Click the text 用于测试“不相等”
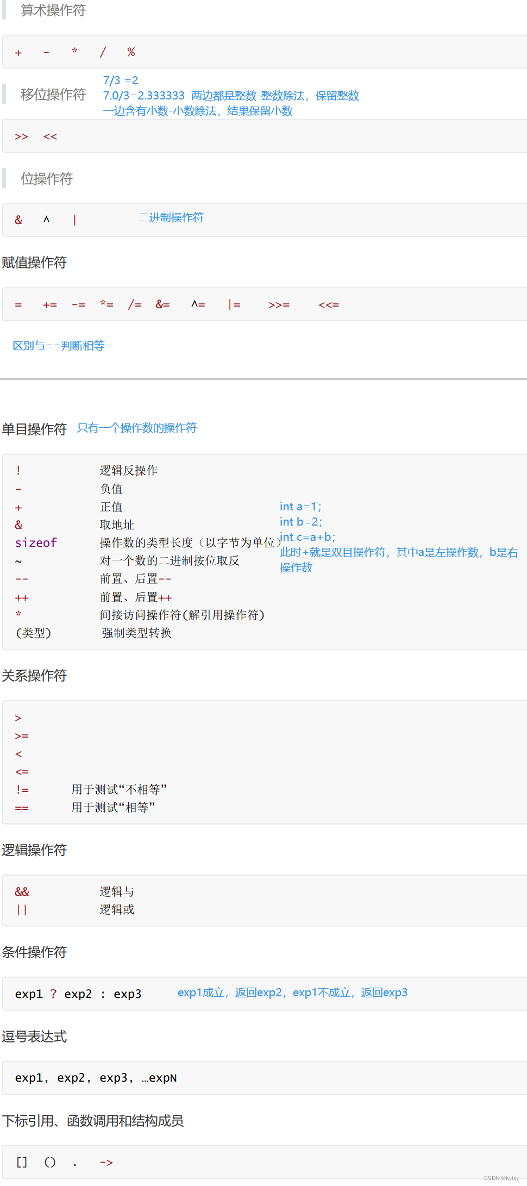The width and height of the screenshot is (527, 1186). point(120,789)
